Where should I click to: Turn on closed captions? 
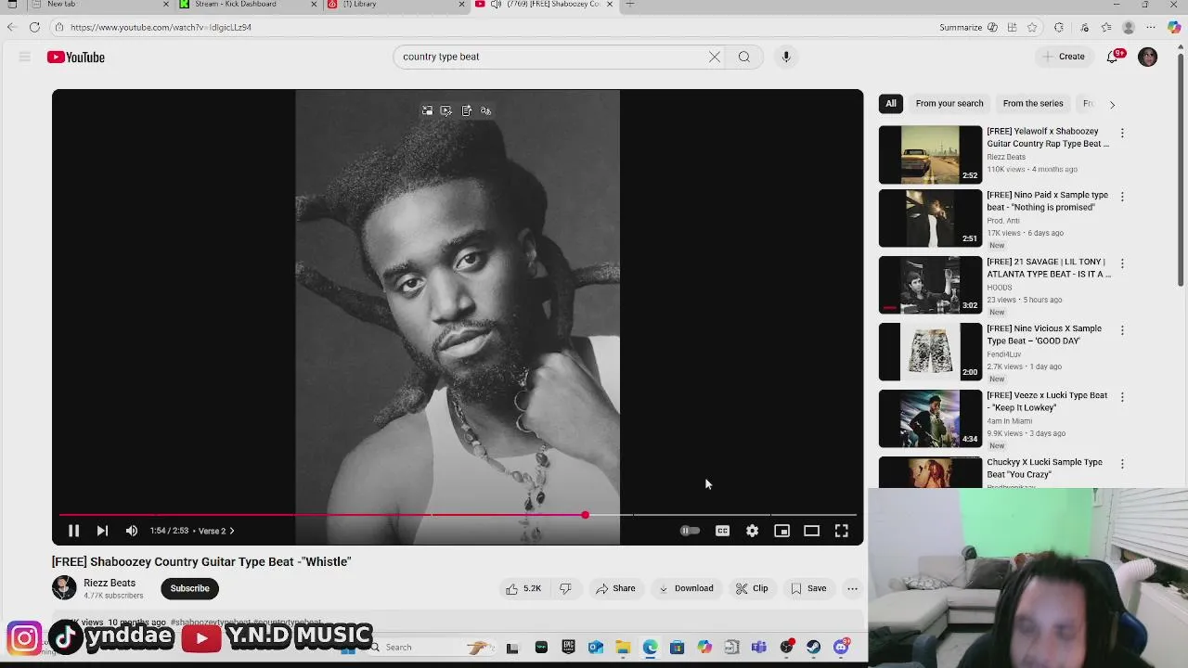tap(722, 531)
